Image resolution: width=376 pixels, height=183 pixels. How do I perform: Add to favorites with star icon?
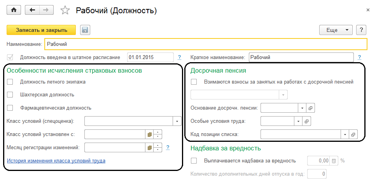tap(65, 10)
